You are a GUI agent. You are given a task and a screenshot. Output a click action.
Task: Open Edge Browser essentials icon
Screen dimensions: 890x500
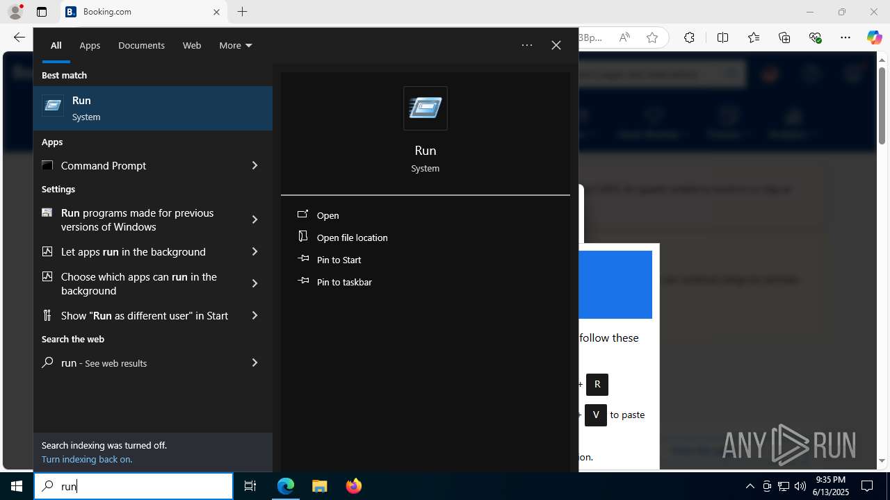[x=816, y=37]
